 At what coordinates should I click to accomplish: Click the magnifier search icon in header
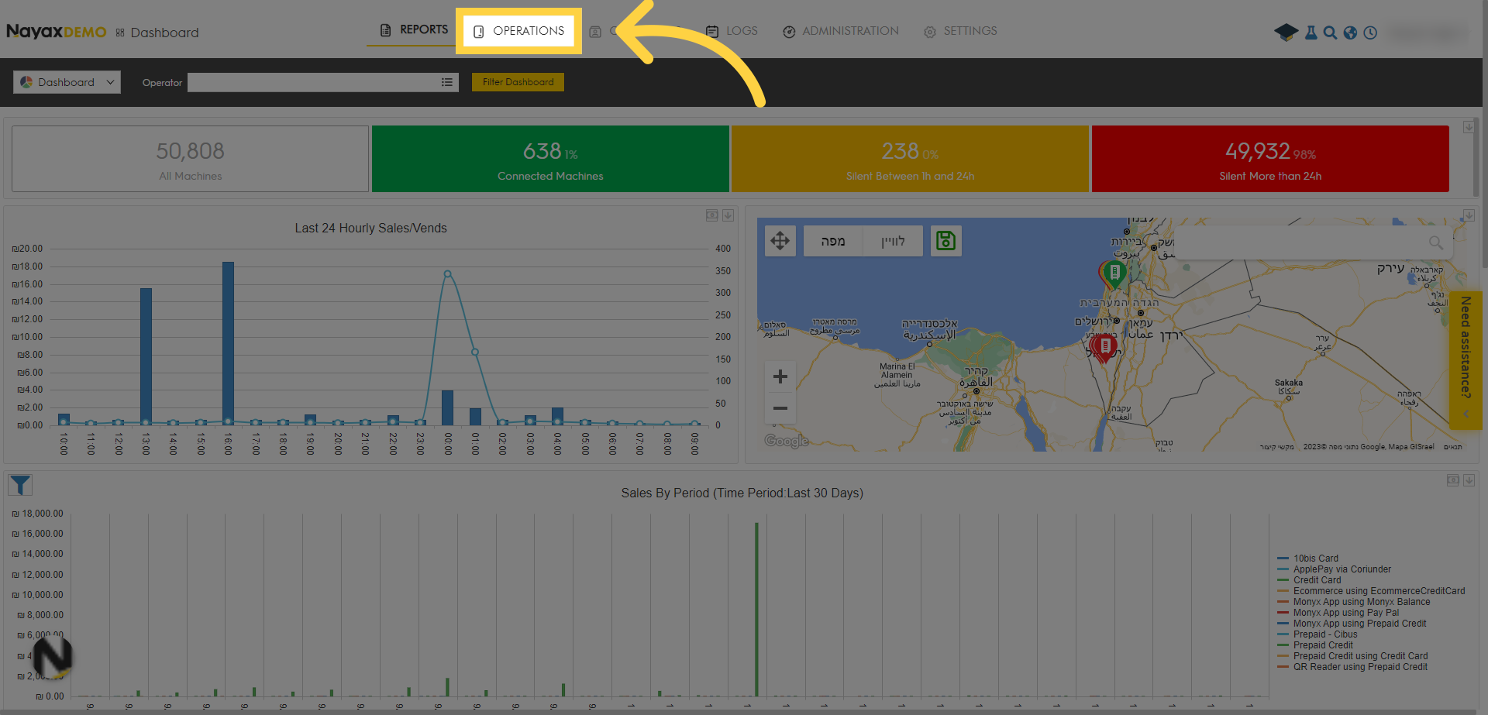point(1330,33)
